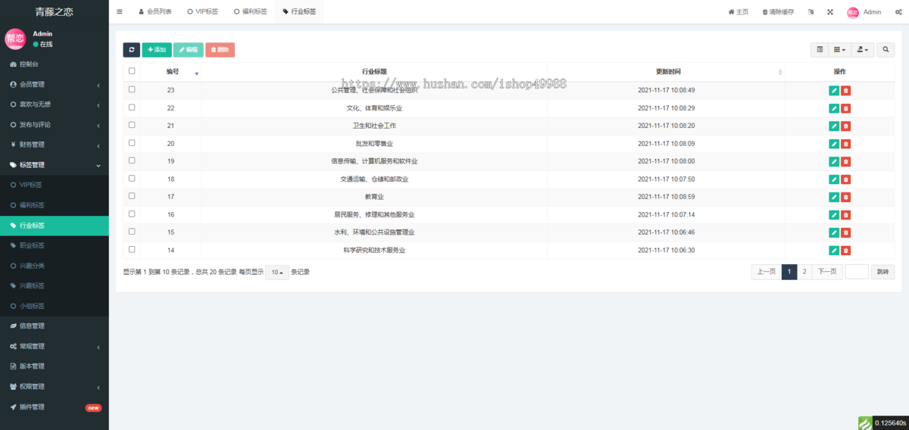Delete row 22 with the red trash icon
The width and height of the screenshot is (909, 430).
point(846,108)
